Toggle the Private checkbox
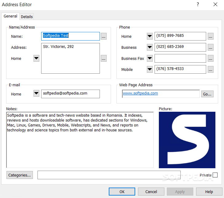Screen dimensions: 224x198 pos(215,175)
